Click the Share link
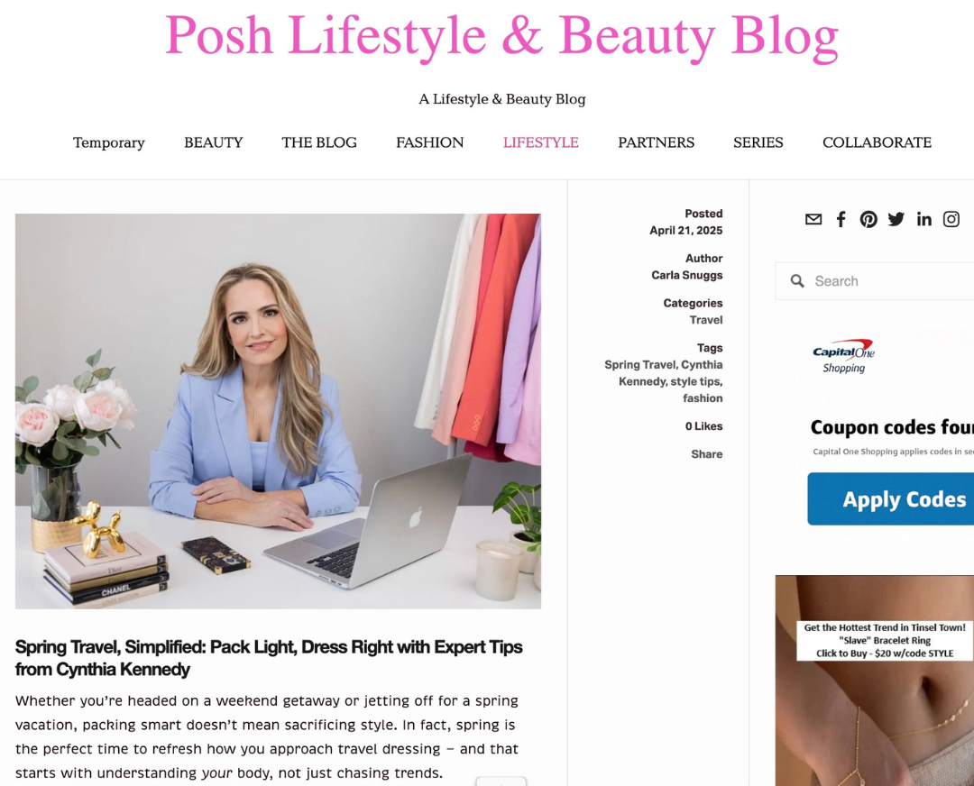Image resolution: width=974 pixels, height=786 pixels. pyautogui.click(x=707, y=454)
